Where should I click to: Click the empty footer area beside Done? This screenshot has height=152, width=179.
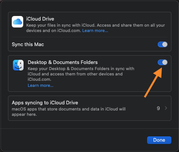pyautogui.click(x=73, y=140)
